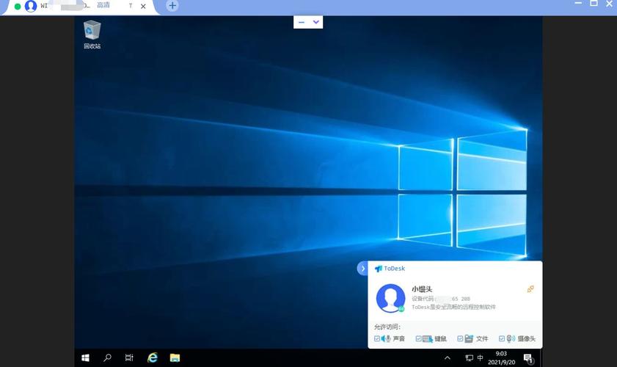Select the 高清 quality label in the tab
This screenshot has height=367, width=617.
tap(103, 5)
